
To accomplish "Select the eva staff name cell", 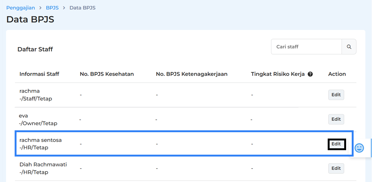I will [24, 116].
